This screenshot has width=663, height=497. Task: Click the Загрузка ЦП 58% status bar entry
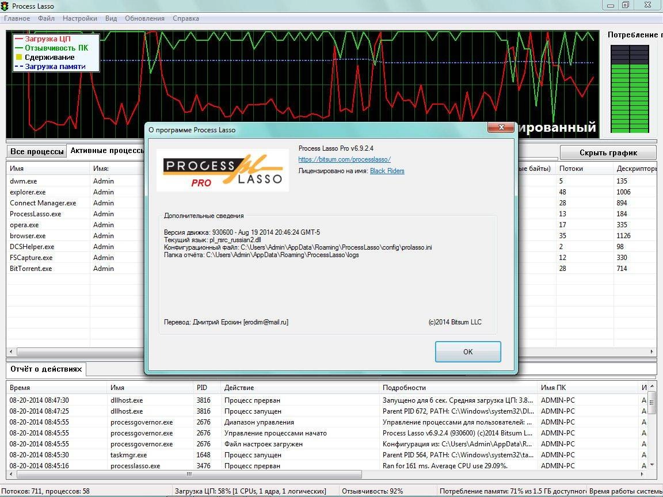tap(250, 491)
